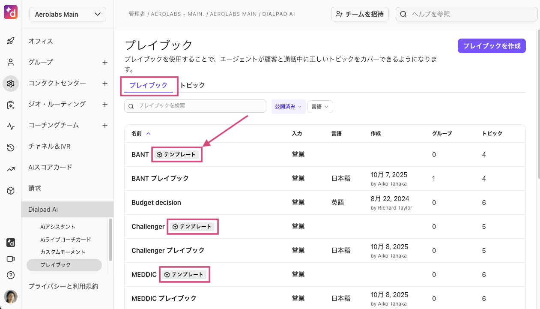The image size is (540, 309).
Task: Click the plus icon next to ジオ・ルーティング
Action: pos(105,105)
